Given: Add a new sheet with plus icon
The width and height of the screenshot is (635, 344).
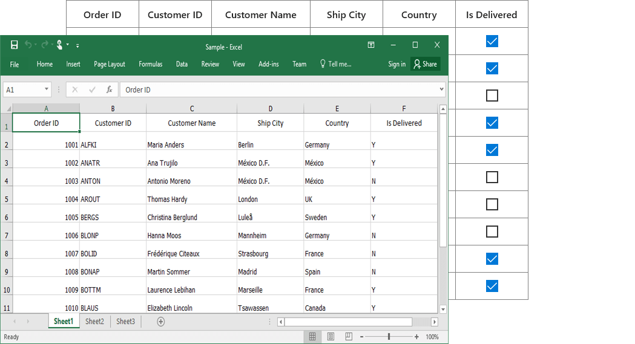Looking at the screenshot, I should [x=161, y=322].
